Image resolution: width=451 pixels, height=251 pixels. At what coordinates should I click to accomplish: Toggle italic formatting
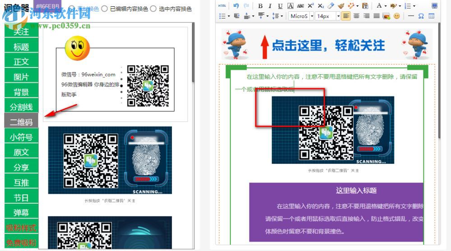coord(270,6)
